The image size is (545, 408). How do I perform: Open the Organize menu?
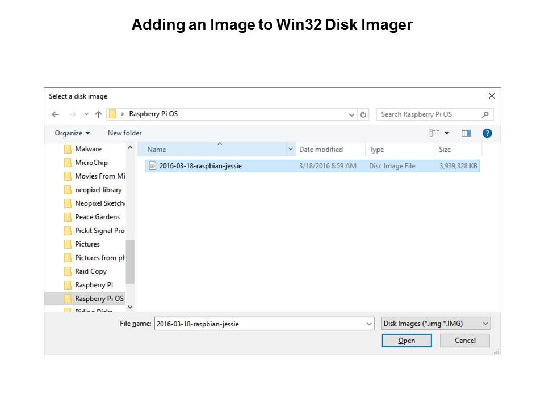coord(72,133)
